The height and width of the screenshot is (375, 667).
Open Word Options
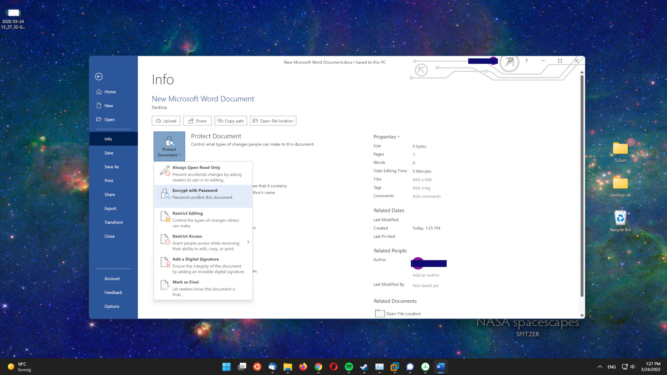click(113, 306)
